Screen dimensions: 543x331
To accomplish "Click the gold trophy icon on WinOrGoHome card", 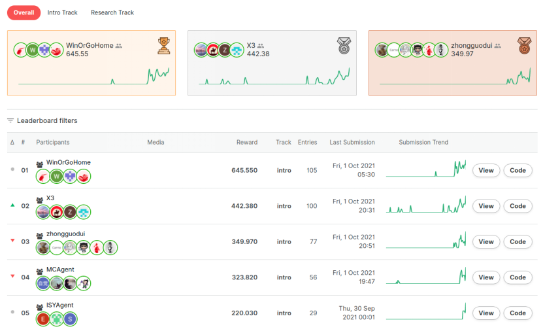I will [164, 46].
